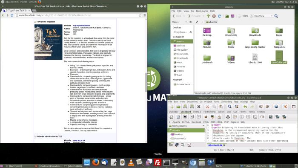
Task: Reload the file manager view
Action: [219, 16]
